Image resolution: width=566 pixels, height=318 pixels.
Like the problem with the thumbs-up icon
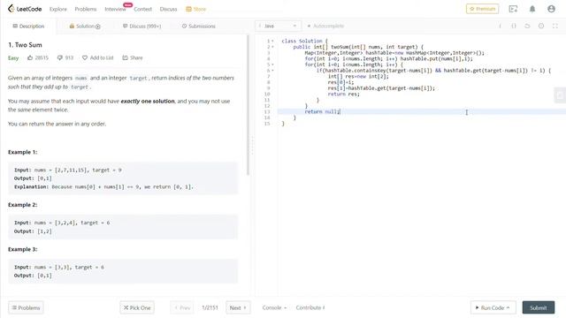[30, 57]
